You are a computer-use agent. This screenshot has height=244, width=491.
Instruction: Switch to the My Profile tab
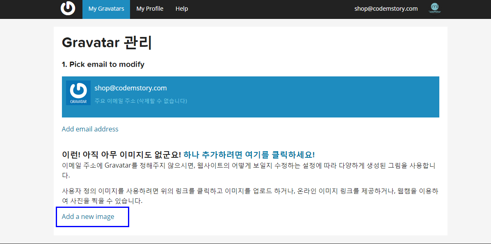pyautogui.click(x=150, y=8)
